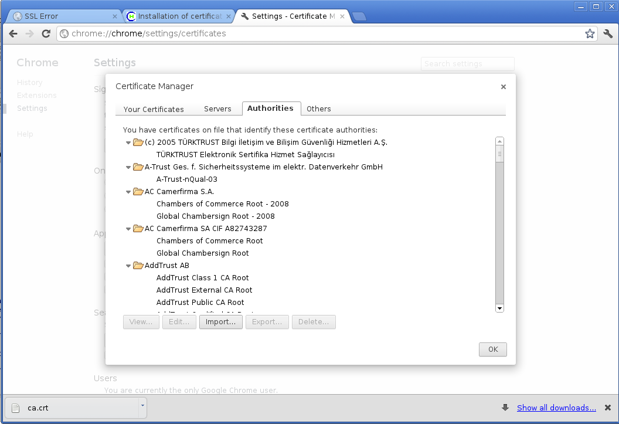Switch to the Others tab
This screenshot has width=619, height=424.
click(x=318, y=109)
